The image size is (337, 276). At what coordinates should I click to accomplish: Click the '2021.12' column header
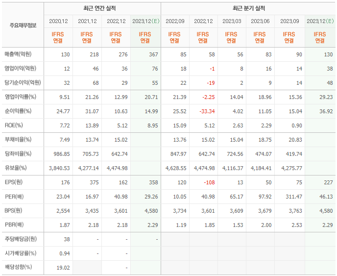[87, 21]
